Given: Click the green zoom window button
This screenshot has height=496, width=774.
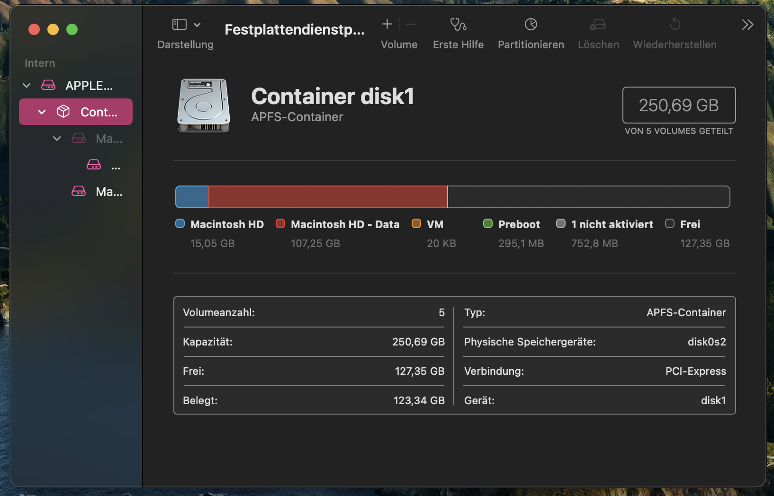Looking at the screenshot, I should click(x=72, y=29).
